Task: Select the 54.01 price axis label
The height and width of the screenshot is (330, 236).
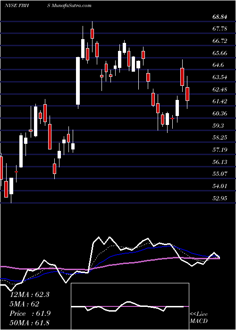Action: coord(220,186)
